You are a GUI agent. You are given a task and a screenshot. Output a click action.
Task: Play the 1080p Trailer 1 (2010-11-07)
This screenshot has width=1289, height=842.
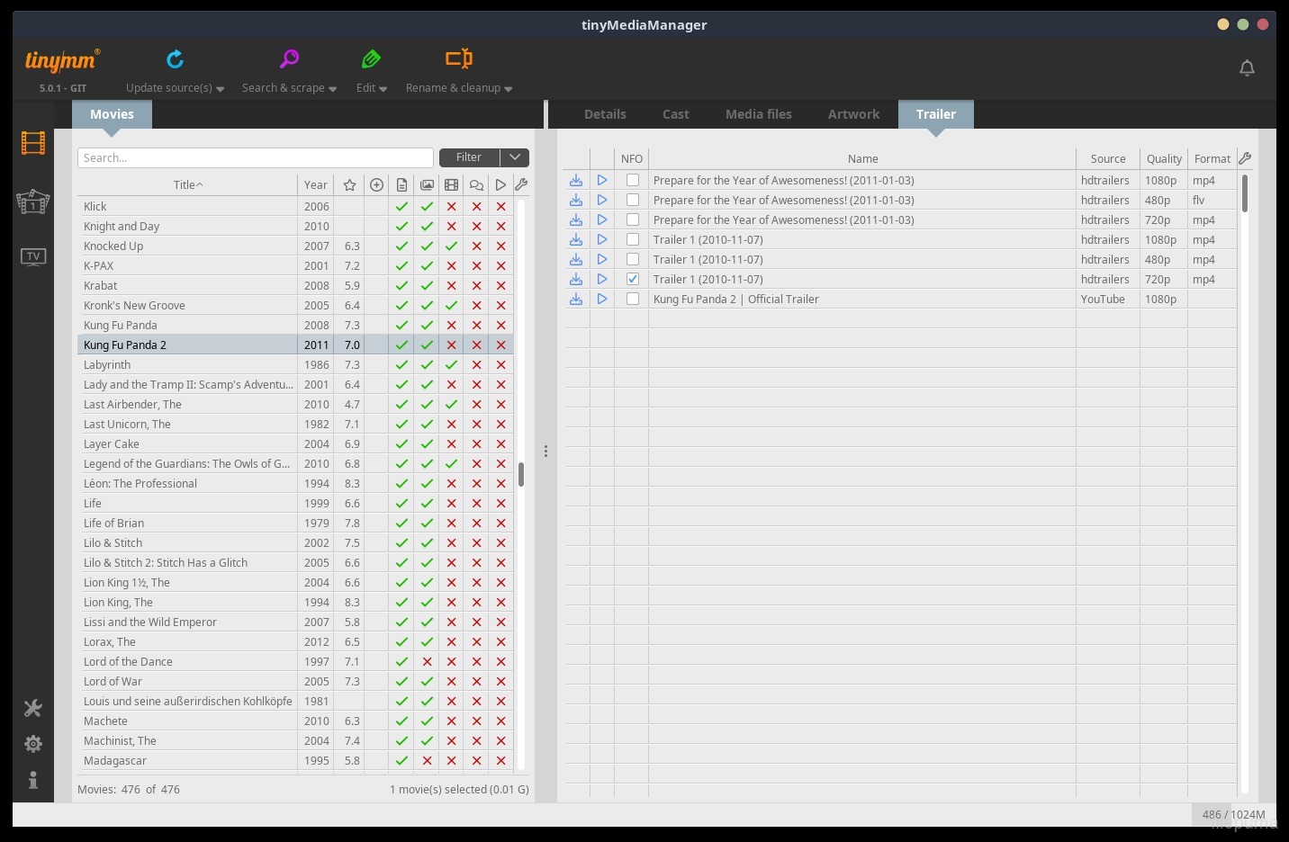pyautogui.click(x=602, y=239)
